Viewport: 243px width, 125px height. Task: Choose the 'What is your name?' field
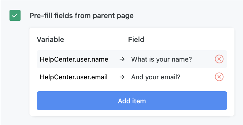(161, 59)
